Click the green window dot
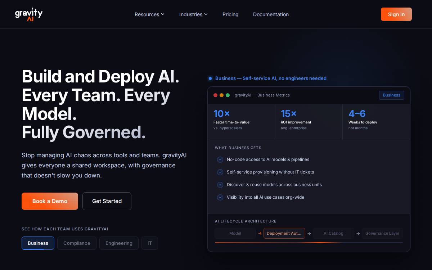The image size is (432, 270). (228, 95)
